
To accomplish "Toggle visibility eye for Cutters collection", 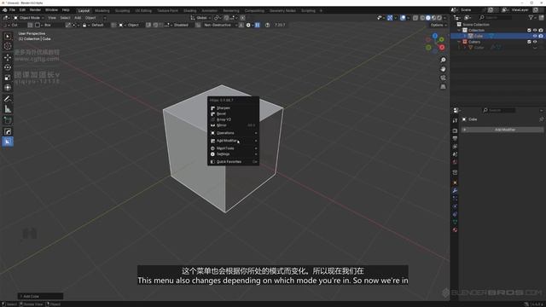I will [x=535, y=42].
